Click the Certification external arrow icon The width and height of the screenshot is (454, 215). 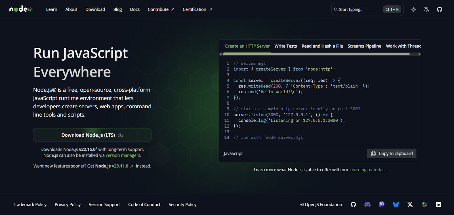pyautogui.click(x=210, y=9)
